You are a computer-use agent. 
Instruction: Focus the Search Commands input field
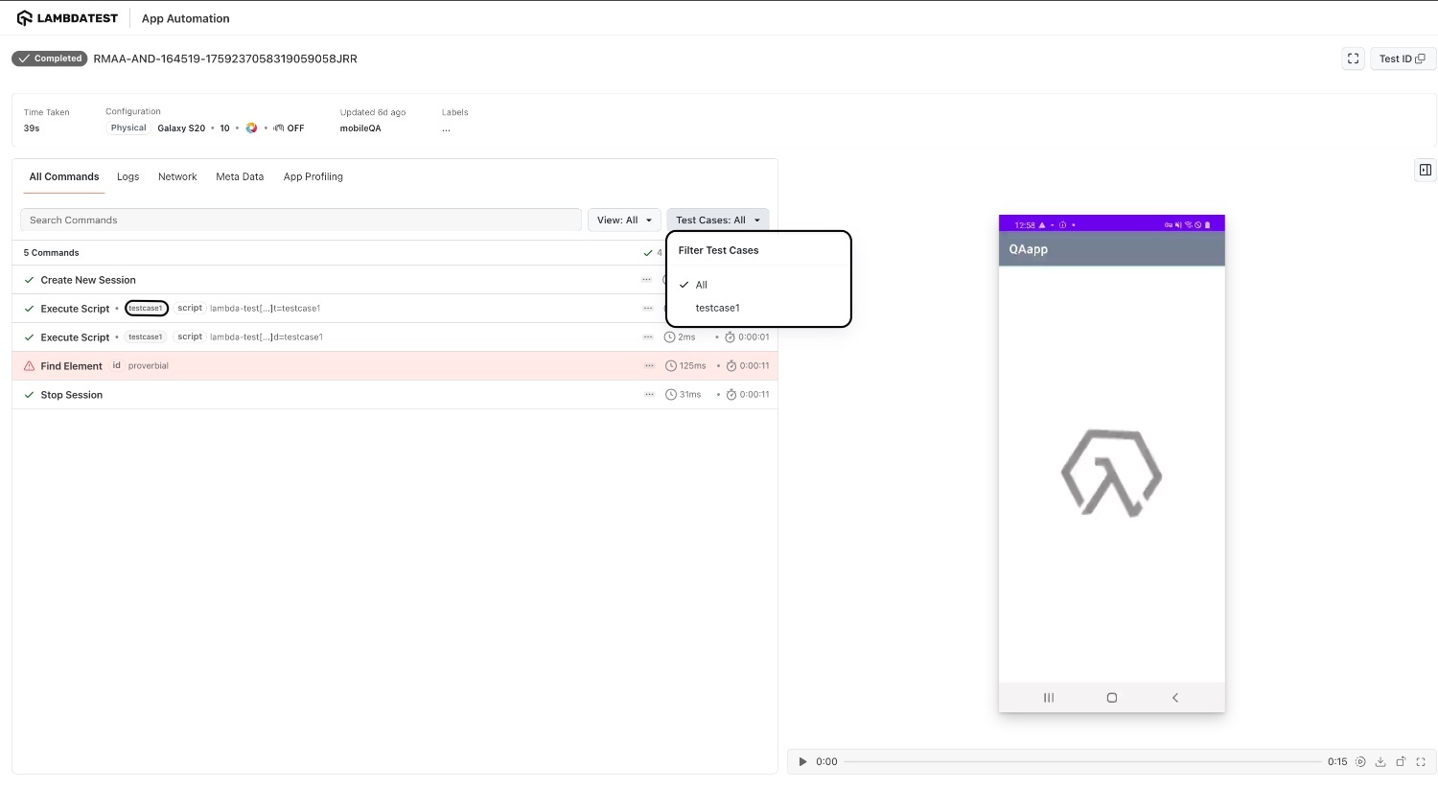[300, 220]
